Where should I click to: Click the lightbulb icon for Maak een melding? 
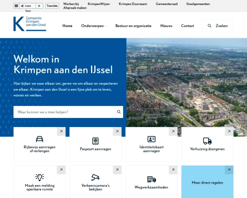(x=40, y=177)
